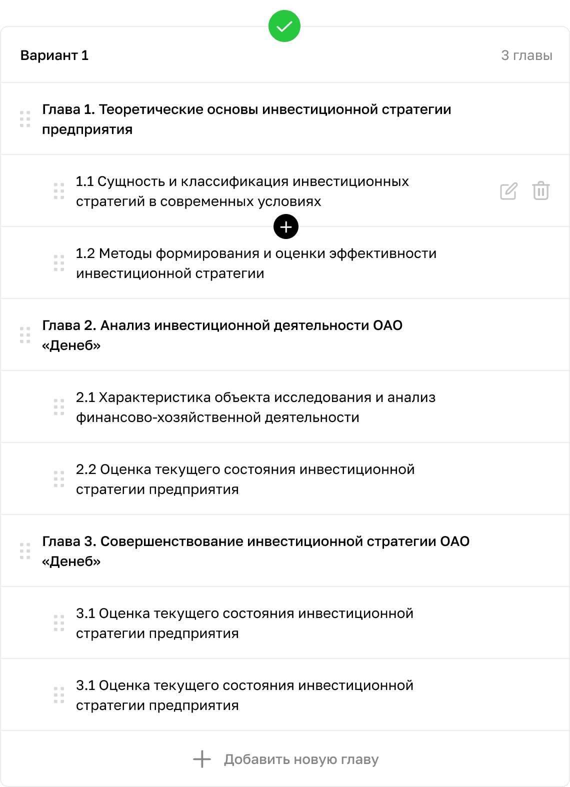This screenshot has width=570, height=787.
Task: Click the 3 главы counter label
Action: (x=526, y=55)
